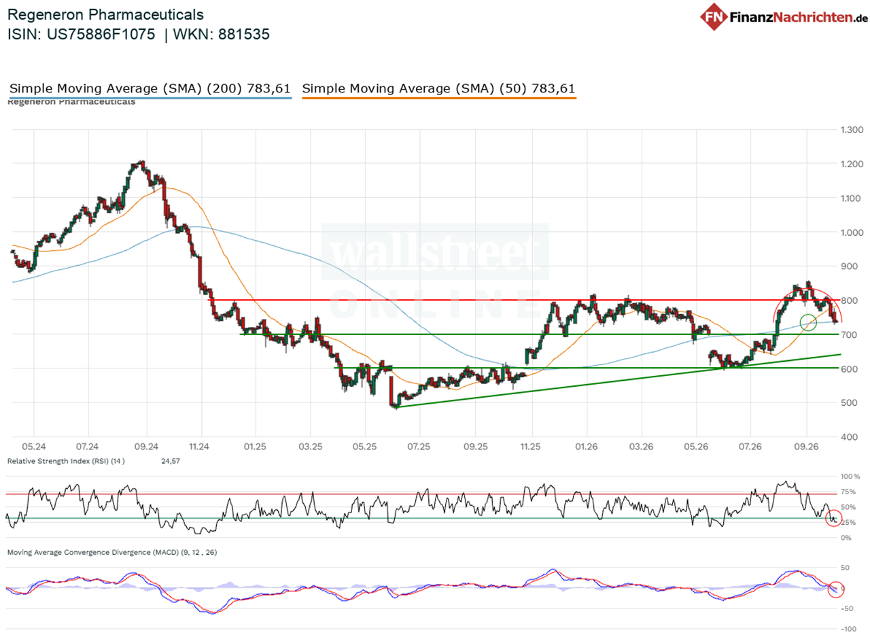Select the 11.25 date axis label
The height and width of the screenshot is (639, 870).
(531, 446)
